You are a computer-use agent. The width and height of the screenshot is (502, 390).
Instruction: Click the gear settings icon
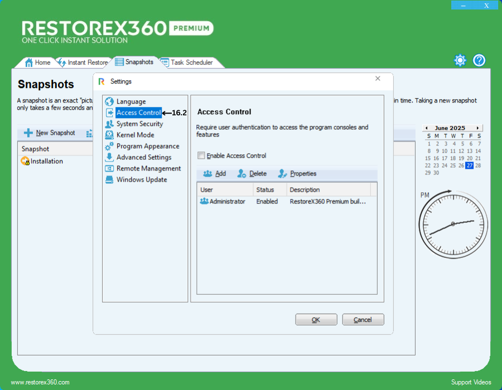coord(460,60)
